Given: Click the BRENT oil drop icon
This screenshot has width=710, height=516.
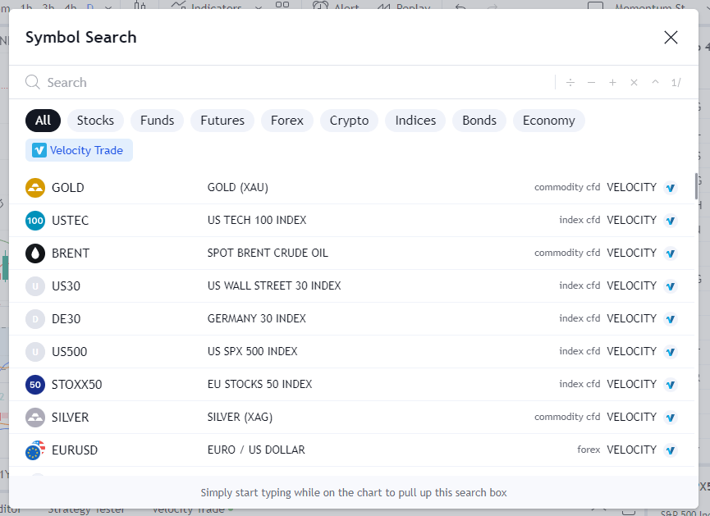Looking at the screenshot, I should pyautogui.click(x=35, y=253).
